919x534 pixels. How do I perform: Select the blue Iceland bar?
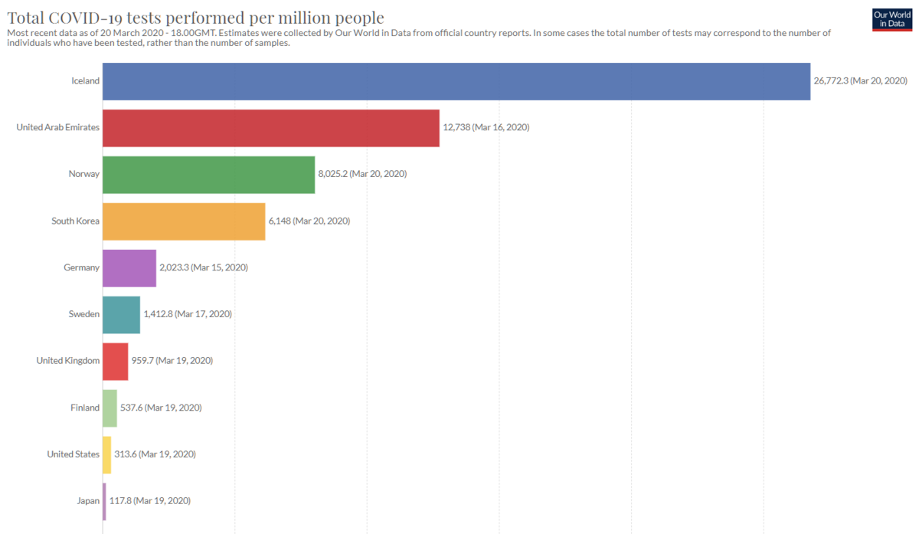click(456, 81)
